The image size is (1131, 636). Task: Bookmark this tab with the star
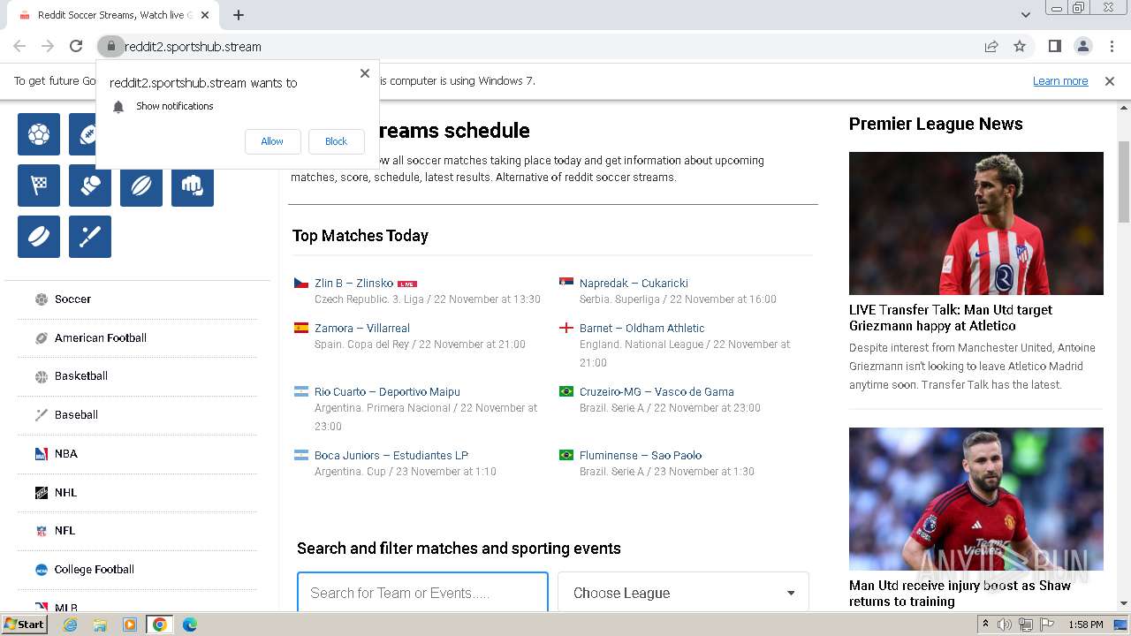point(1020,47)
